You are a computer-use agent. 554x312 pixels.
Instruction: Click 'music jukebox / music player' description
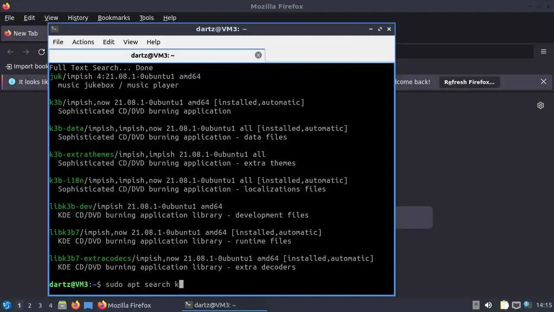tap(119, 85)
